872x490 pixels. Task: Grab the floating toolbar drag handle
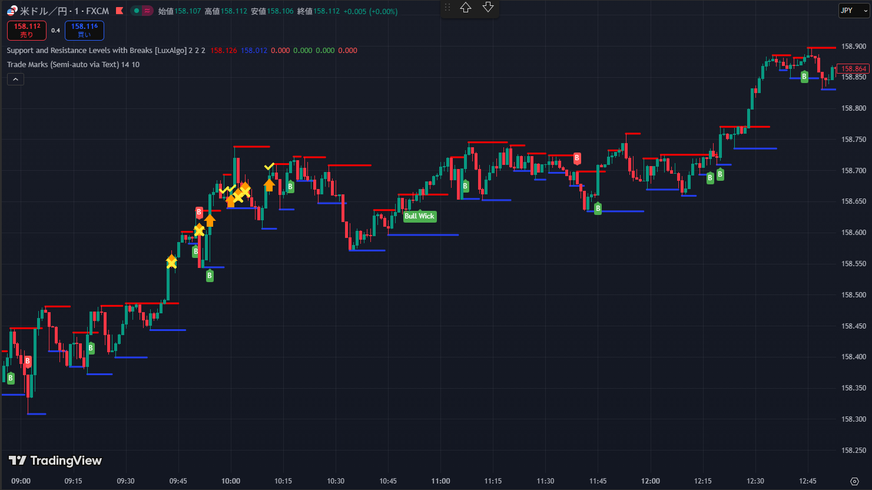447,8
